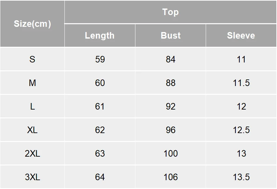
Task: Click bust value 92 for size L
Action: (170, 106)
